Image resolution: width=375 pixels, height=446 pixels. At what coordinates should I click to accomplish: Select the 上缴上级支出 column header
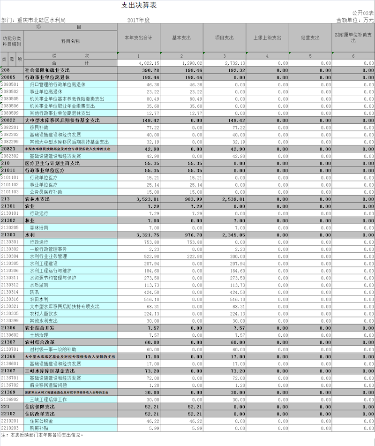pyautogui.click(x=267, y=38)
